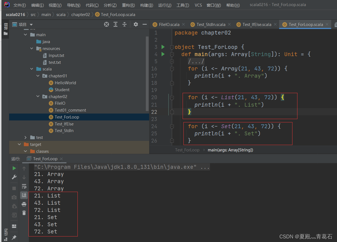Viewport: 337px width, 242px height.
Task: Click Expand All in project panel
Action: [x=116, y=24]
